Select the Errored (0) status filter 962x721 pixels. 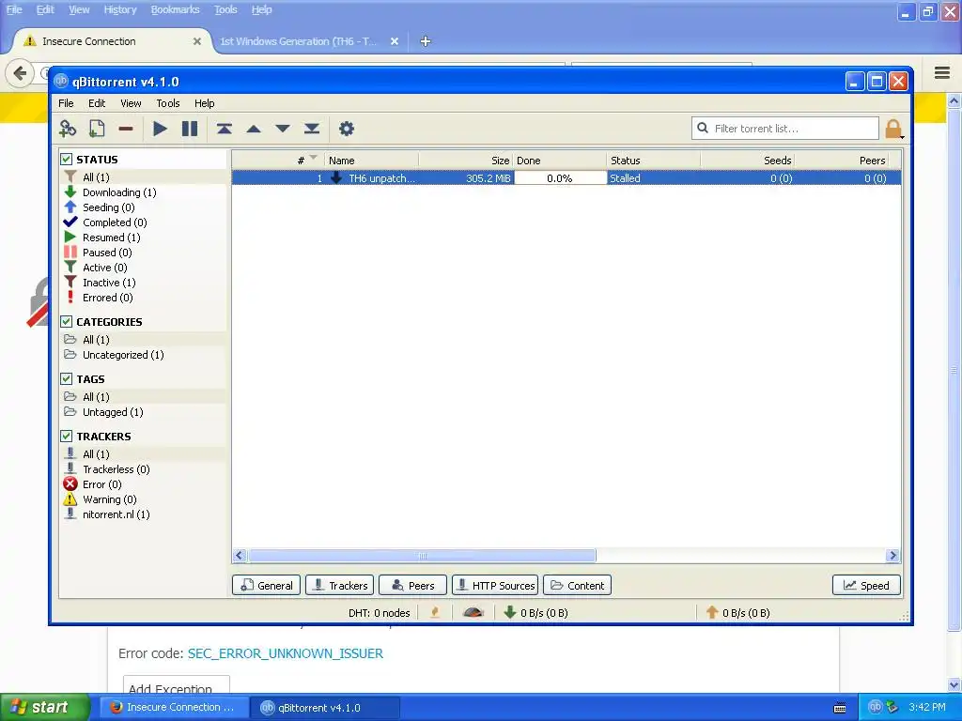pos(107,298)
